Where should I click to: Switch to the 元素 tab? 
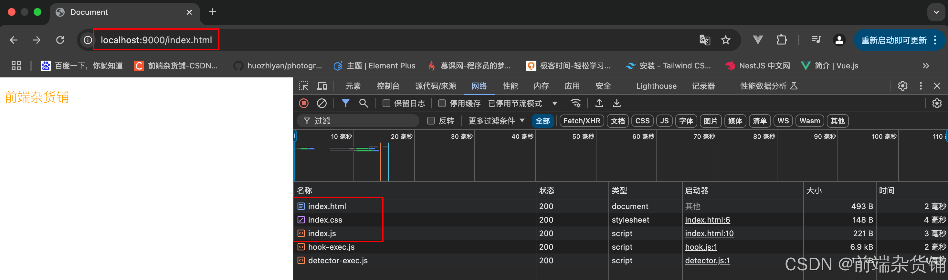click(x=353, y=86)
